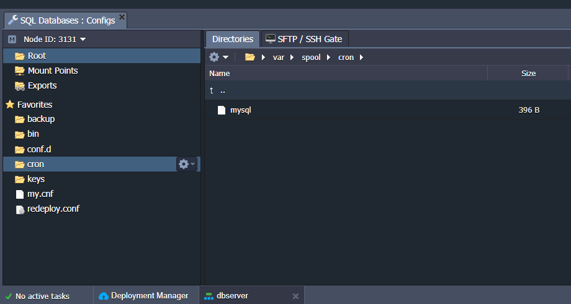Close the SQL Databases : Configs tab
571x304 pixels.
(x=122, y=18)
